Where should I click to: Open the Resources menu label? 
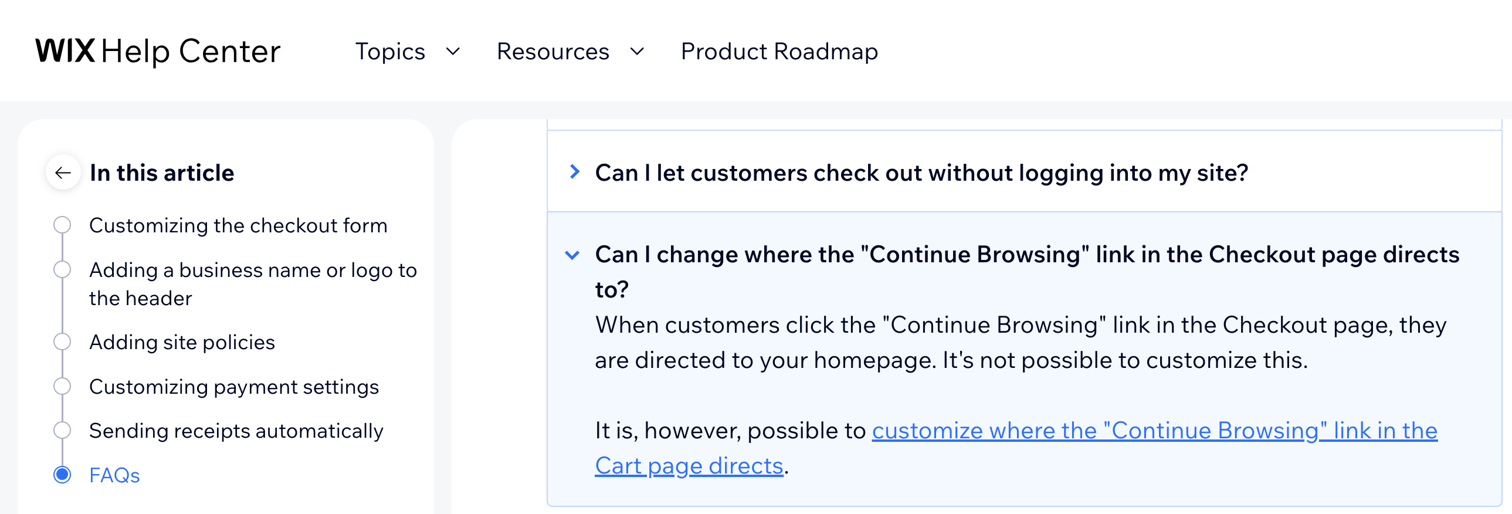tap(552, 52)
